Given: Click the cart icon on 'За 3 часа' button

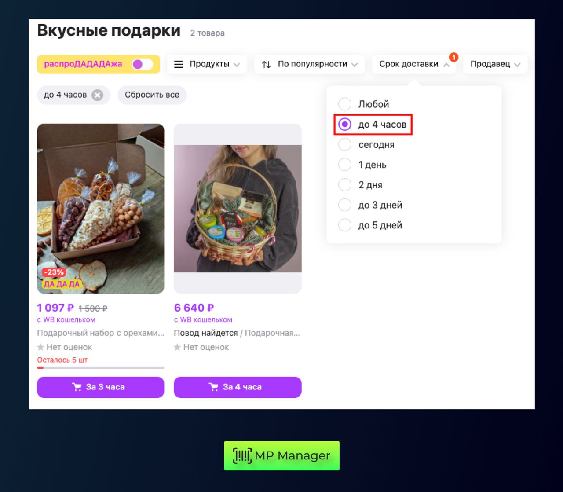Looking at the screenshot, I should [77, 387].
